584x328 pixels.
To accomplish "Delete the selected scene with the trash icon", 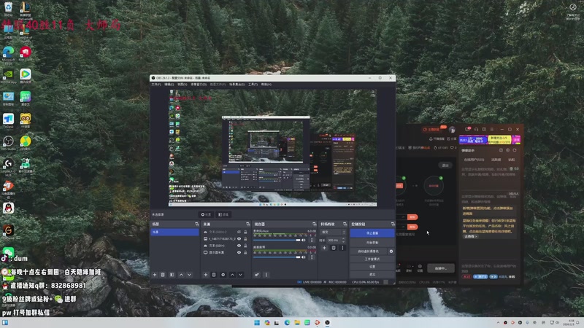I will 163,275.
